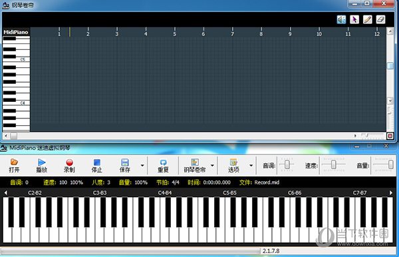Viewport: 399px width, 257px height.
Task: Click measure 8 marker on the ruler
Action: tap(261, 34)
